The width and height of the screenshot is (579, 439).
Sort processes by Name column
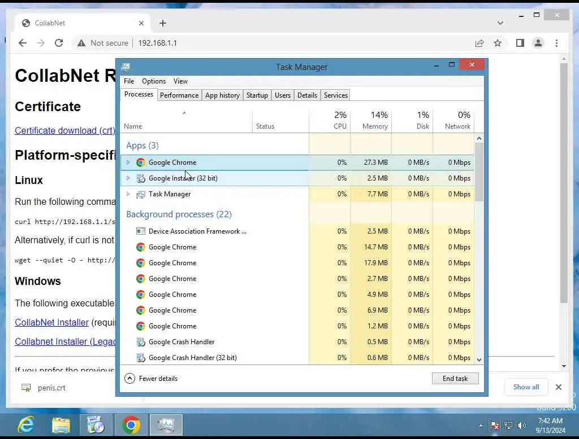(x=186, y=121)
